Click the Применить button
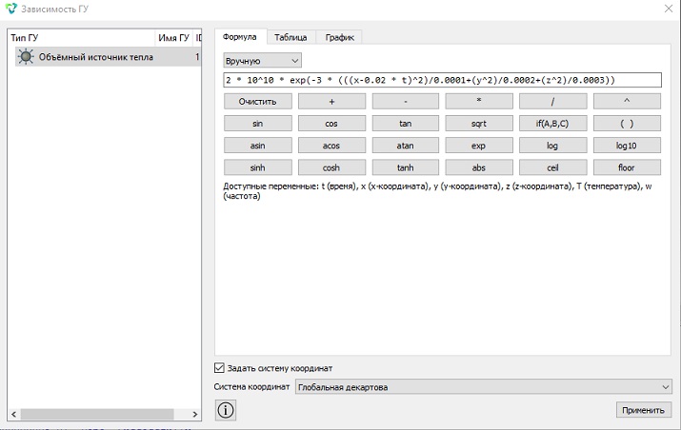This screenshot has width=681, height=430. pyautogui.click(x=643, y=410)
